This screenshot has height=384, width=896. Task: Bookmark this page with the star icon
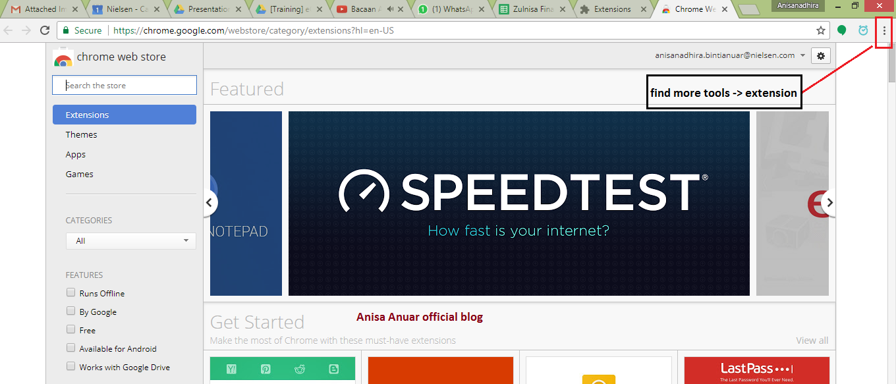pos(821,30)
